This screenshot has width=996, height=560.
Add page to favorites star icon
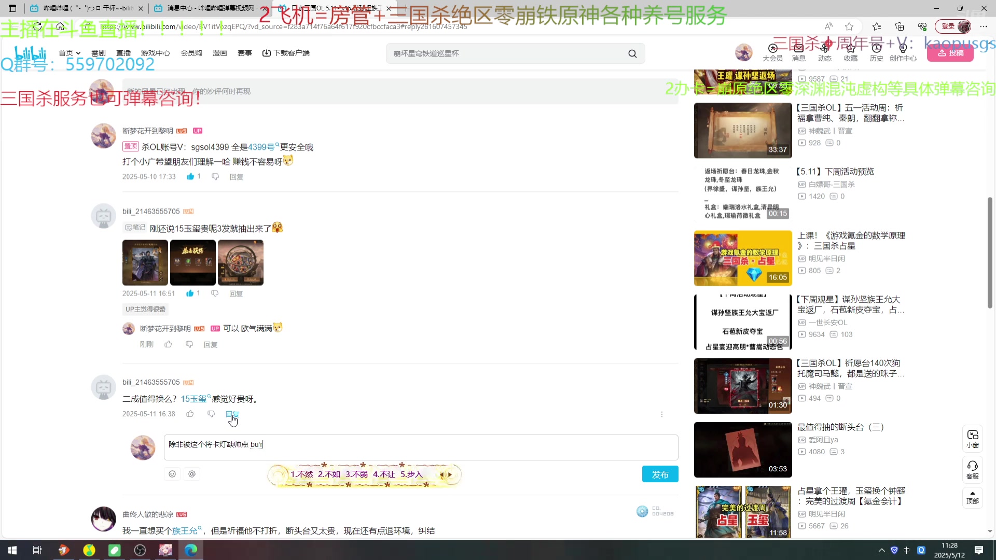pyautogui.click(x=849, y=26)
